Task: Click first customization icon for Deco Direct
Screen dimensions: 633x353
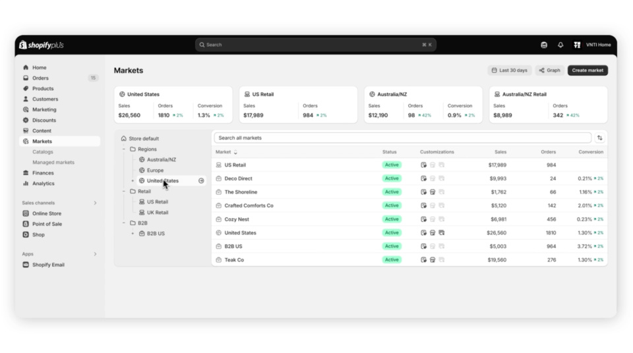Action: click(423, 178)
